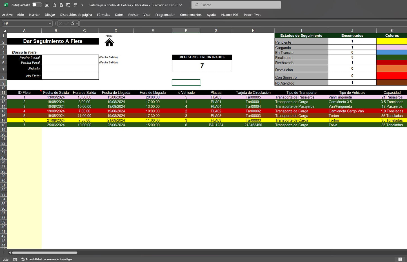
Task: Click the cancel (X) formula bar icon
Action: 61,23
